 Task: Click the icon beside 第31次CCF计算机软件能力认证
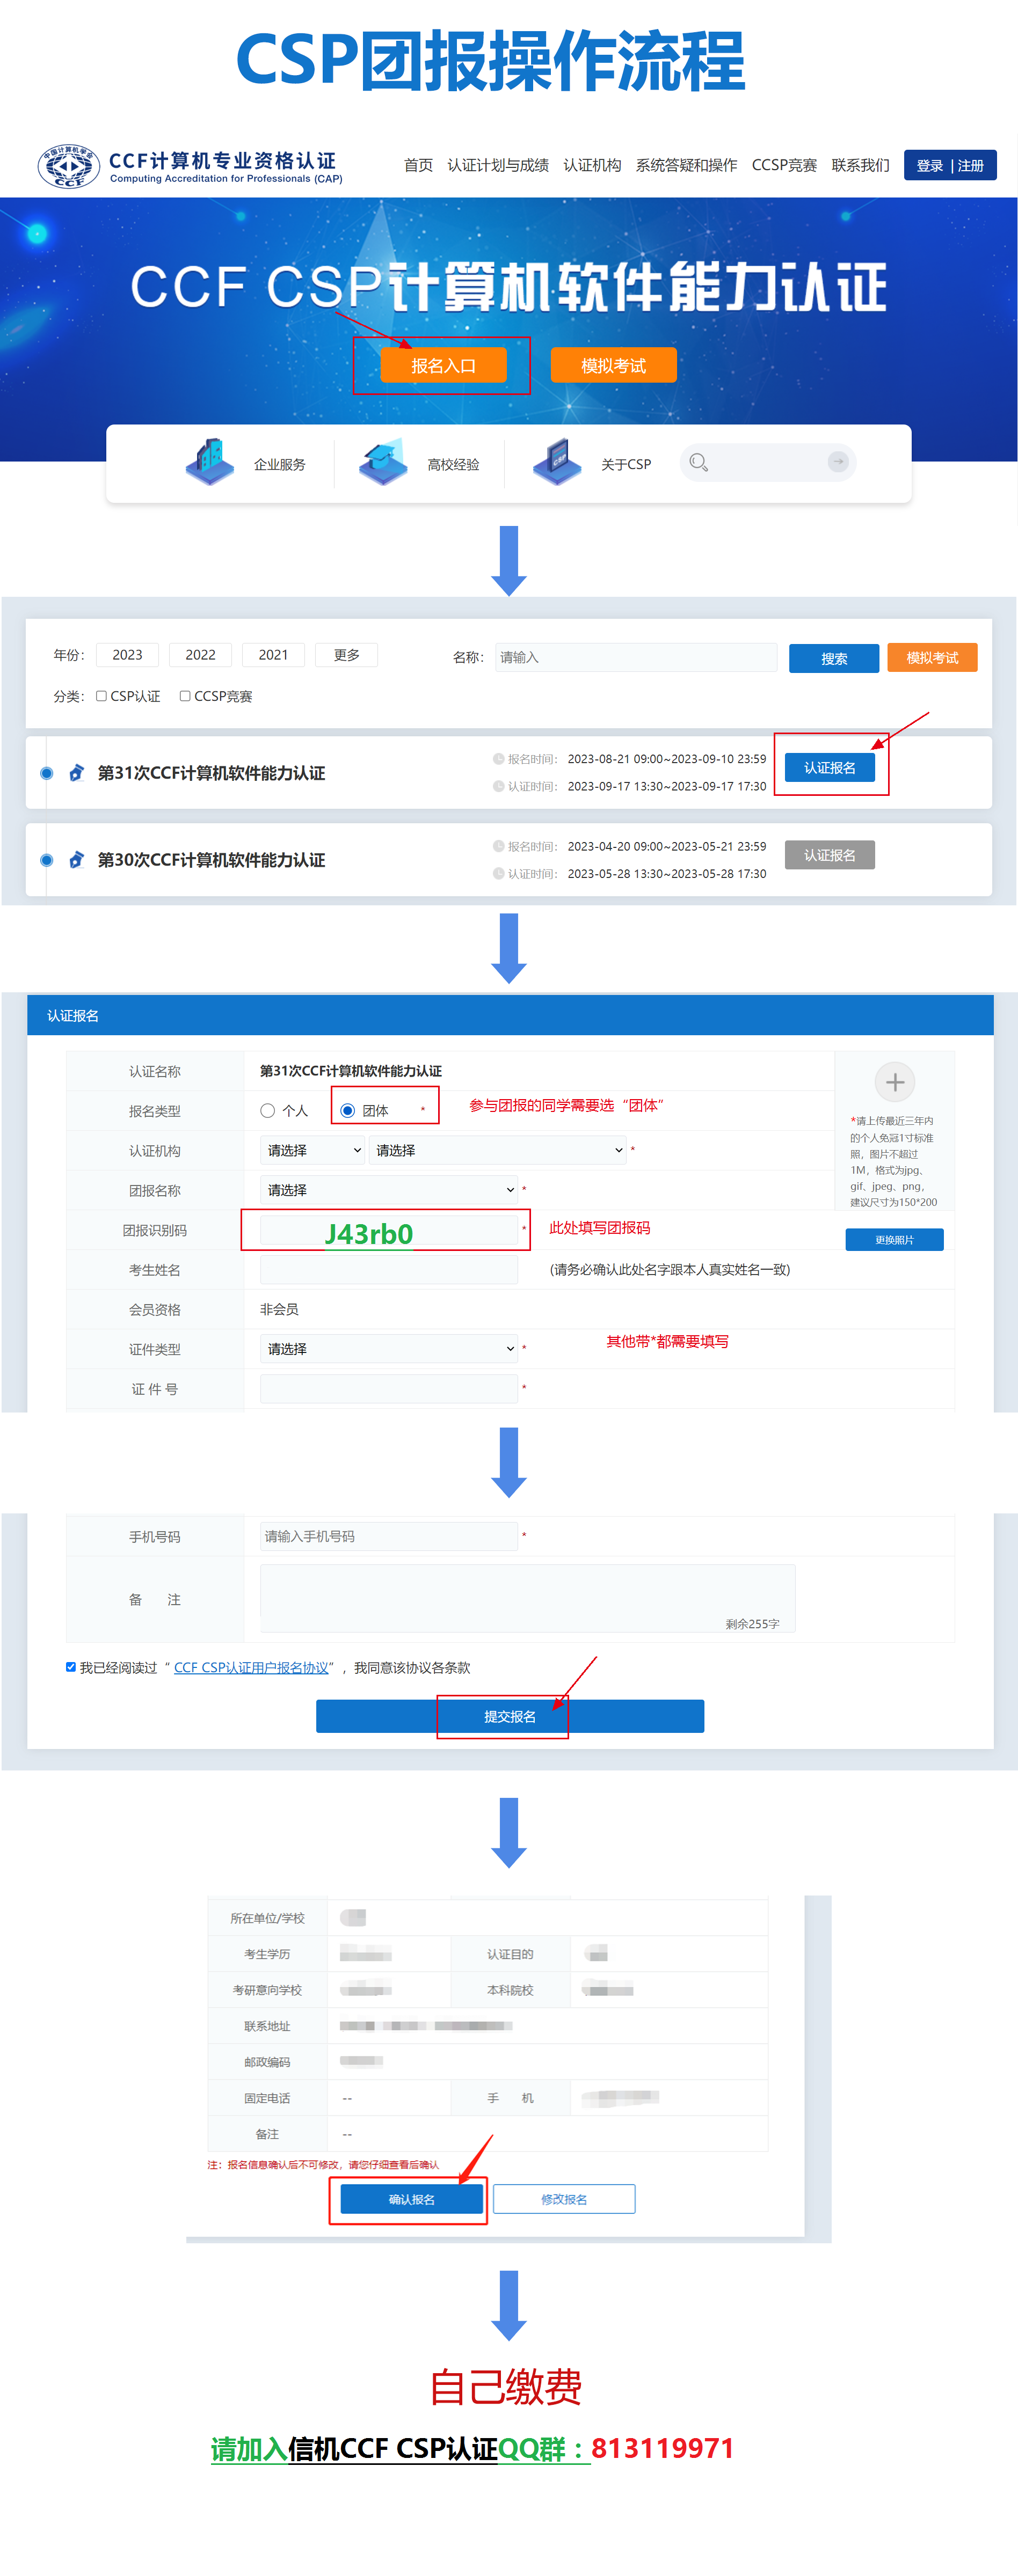coord(76,773)
